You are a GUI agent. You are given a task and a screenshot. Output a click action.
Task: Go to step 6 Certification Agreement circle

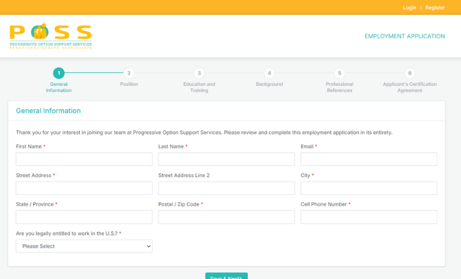point(409,73)
